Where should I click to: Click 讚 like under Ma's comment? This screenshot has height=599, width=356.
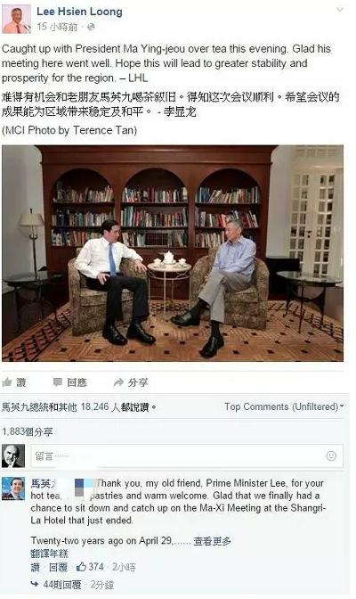[x=35, y=567]
